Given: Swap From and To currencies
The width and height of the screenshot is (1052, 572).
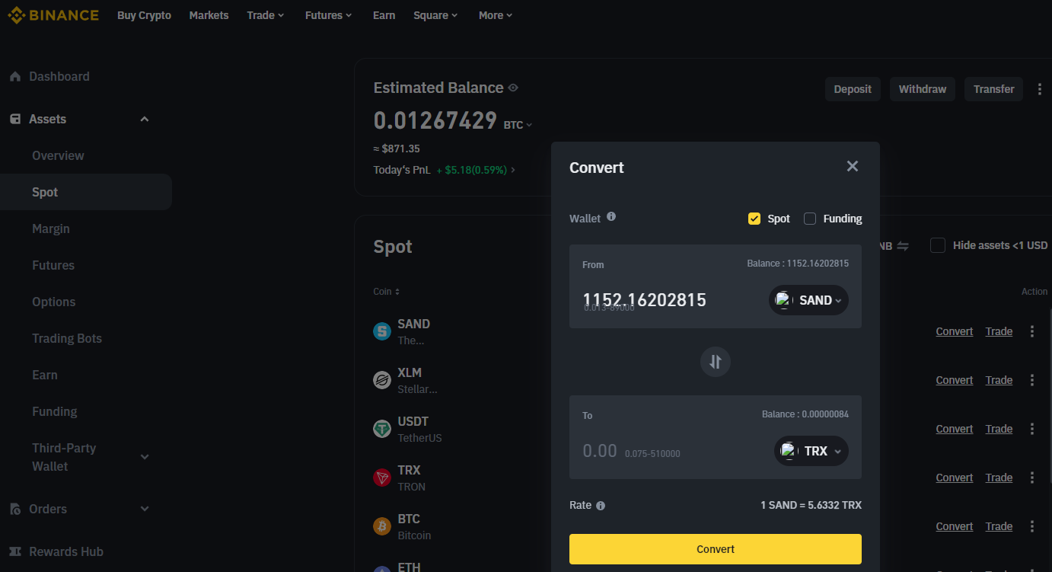Looking at the screenshot, I should 716,362.
